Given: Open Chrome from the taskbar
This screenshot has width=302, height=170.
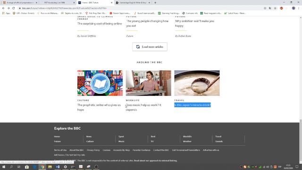Looking at the screenshot, I should coord(42,167).
